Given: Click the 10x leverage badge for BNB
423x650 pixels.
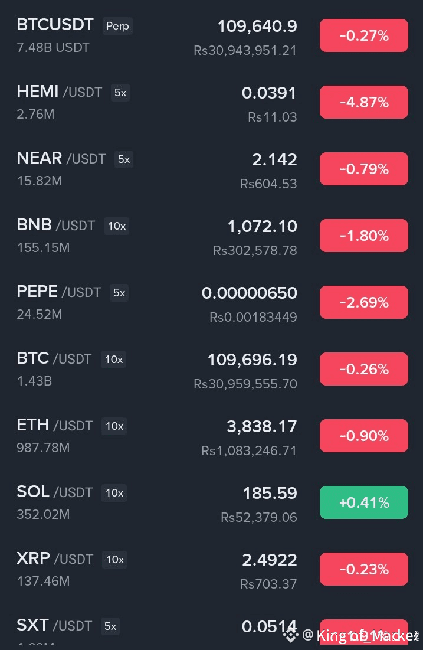Looking at the screenshot, I should pos(116,226).
